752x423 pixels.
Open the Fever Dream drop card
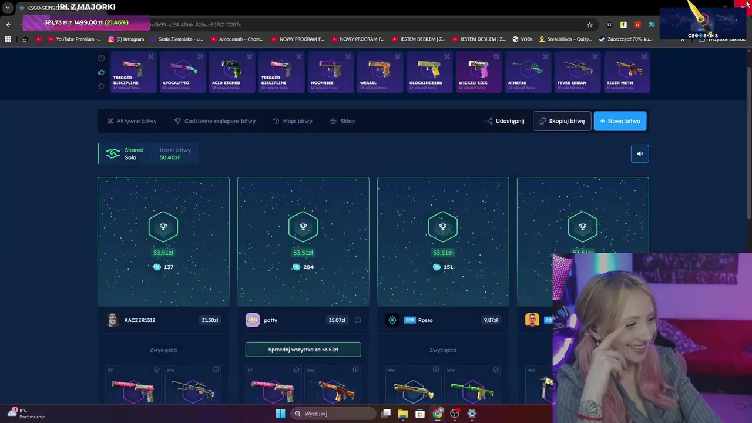coord(577,72)
